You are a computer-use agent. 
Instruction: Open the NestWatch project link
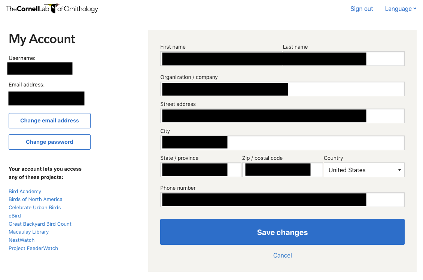tap(22, 240)
